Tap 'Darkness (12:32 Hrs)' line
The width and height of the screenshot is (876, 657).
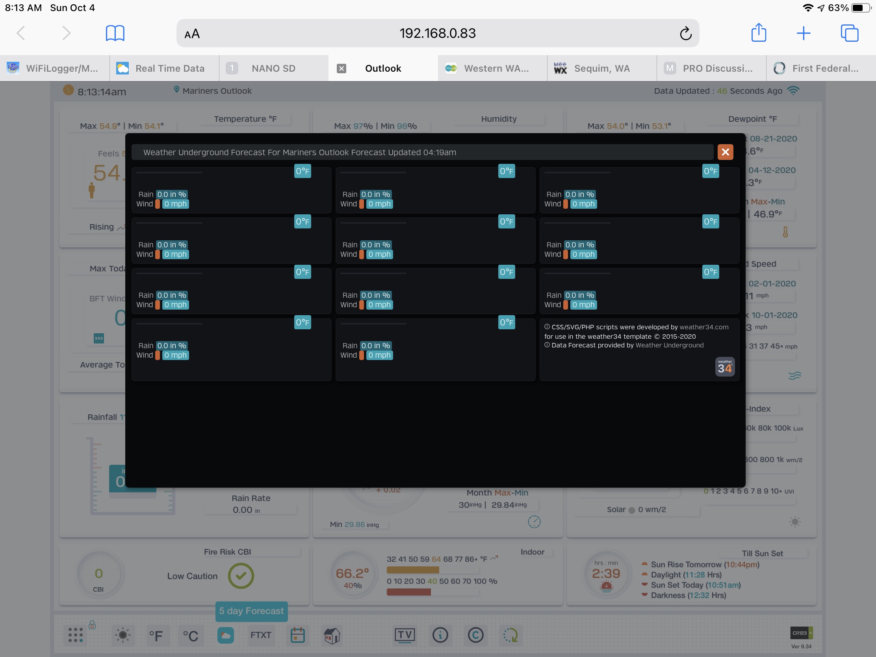[688, 595]
